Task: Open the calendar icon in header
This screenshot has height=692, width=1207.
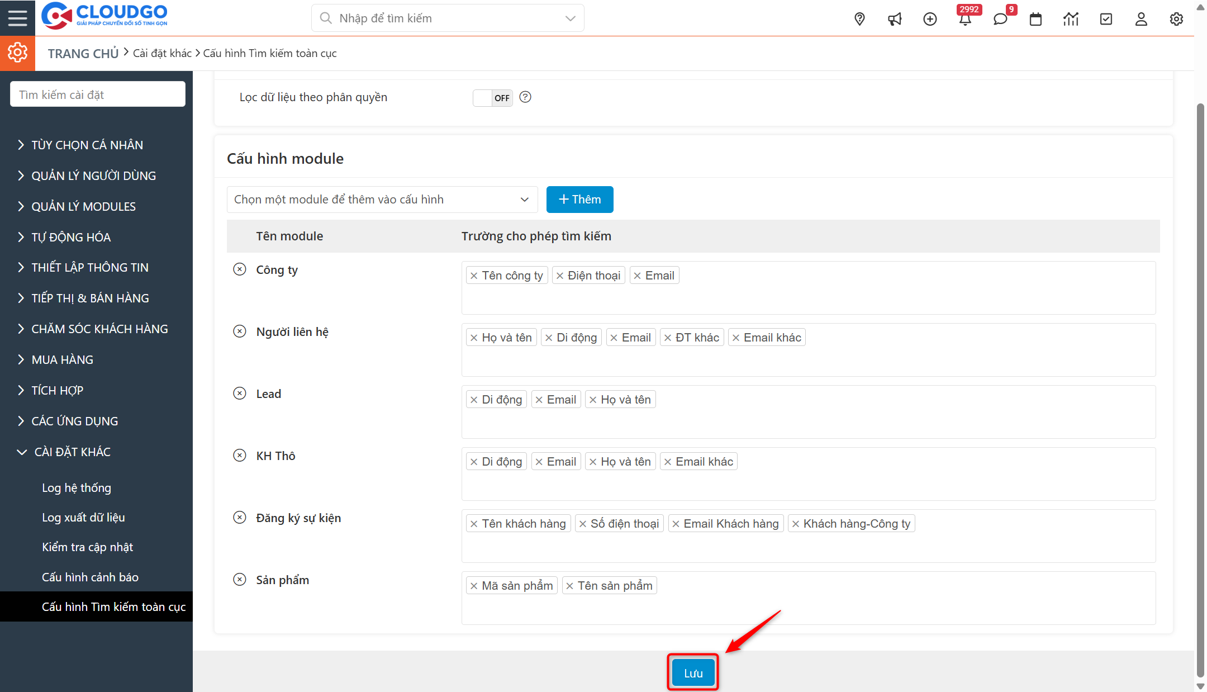Action: (x=1035, y=19)
